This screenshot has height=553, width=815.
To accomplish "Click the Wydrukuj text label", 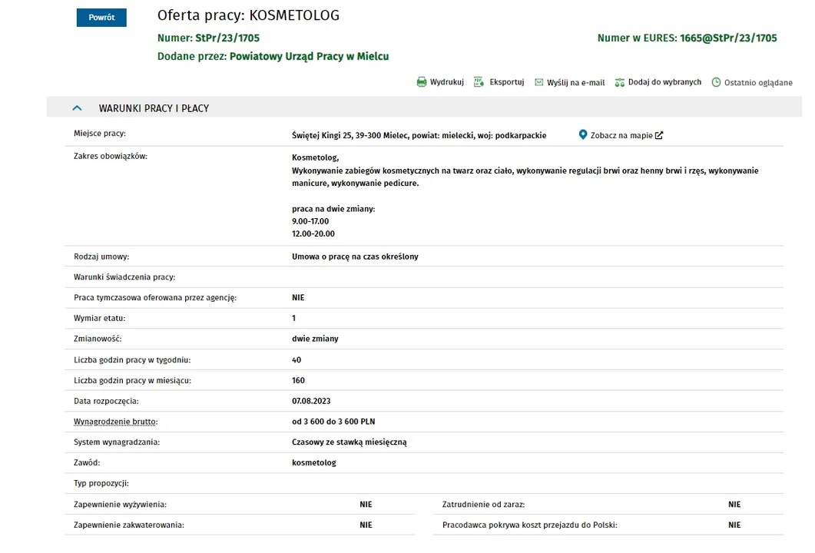I will point(447,82).
